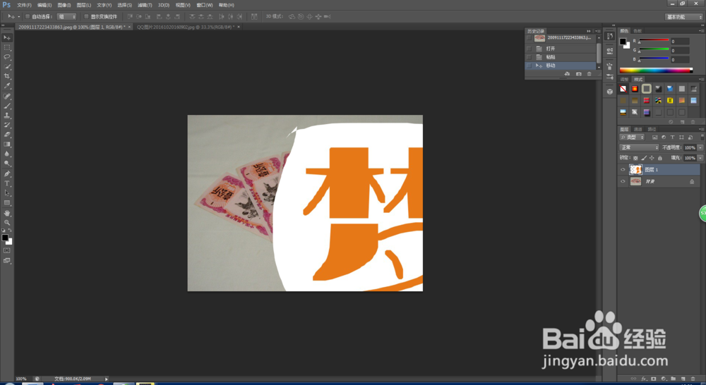Open the 不透明度 slider dropdown arrow
Viewport: 706px width, 385px height.
click(700, 147)
